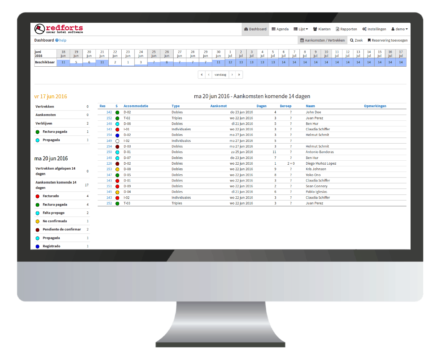The height and width of the screenshot is (357, 438).
Task: Click green status dot for Yoko Ono row
Action: [x=117, y=175]
